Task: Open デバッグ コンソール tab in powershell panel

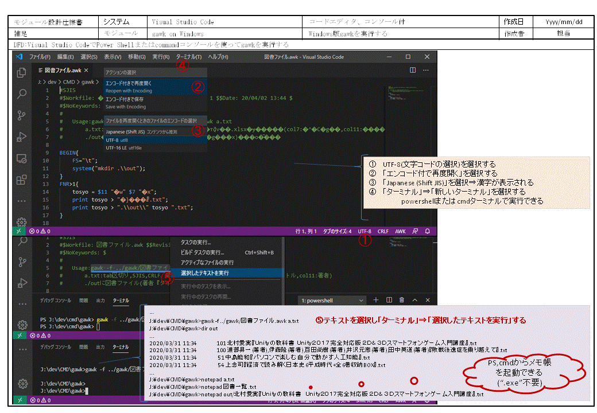Action: click(x=56, y=301)
